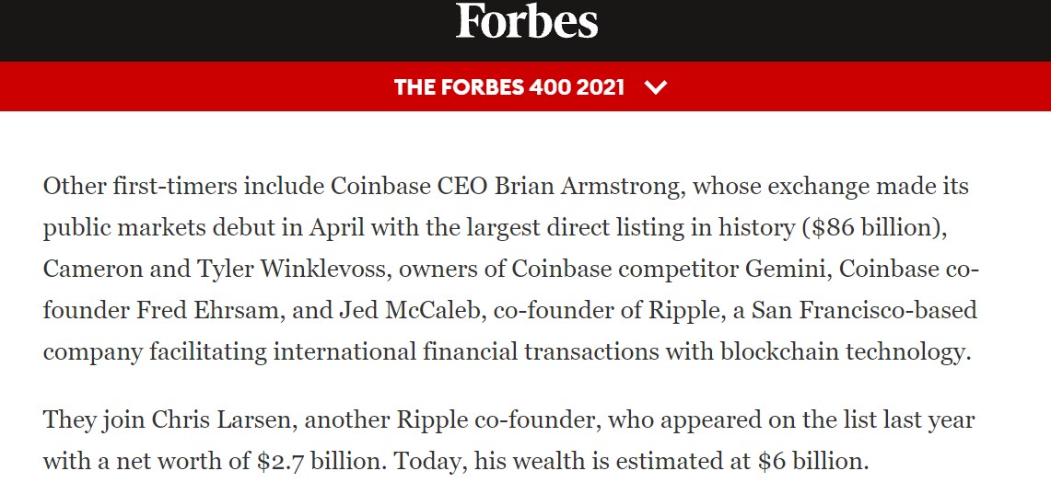Click the words Coinbase CEO

(409, 187)
